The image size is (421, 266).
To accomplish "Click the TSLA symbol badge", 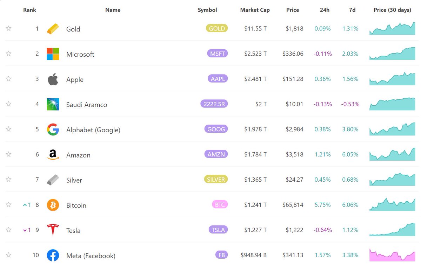I will [x=218, y=230].
